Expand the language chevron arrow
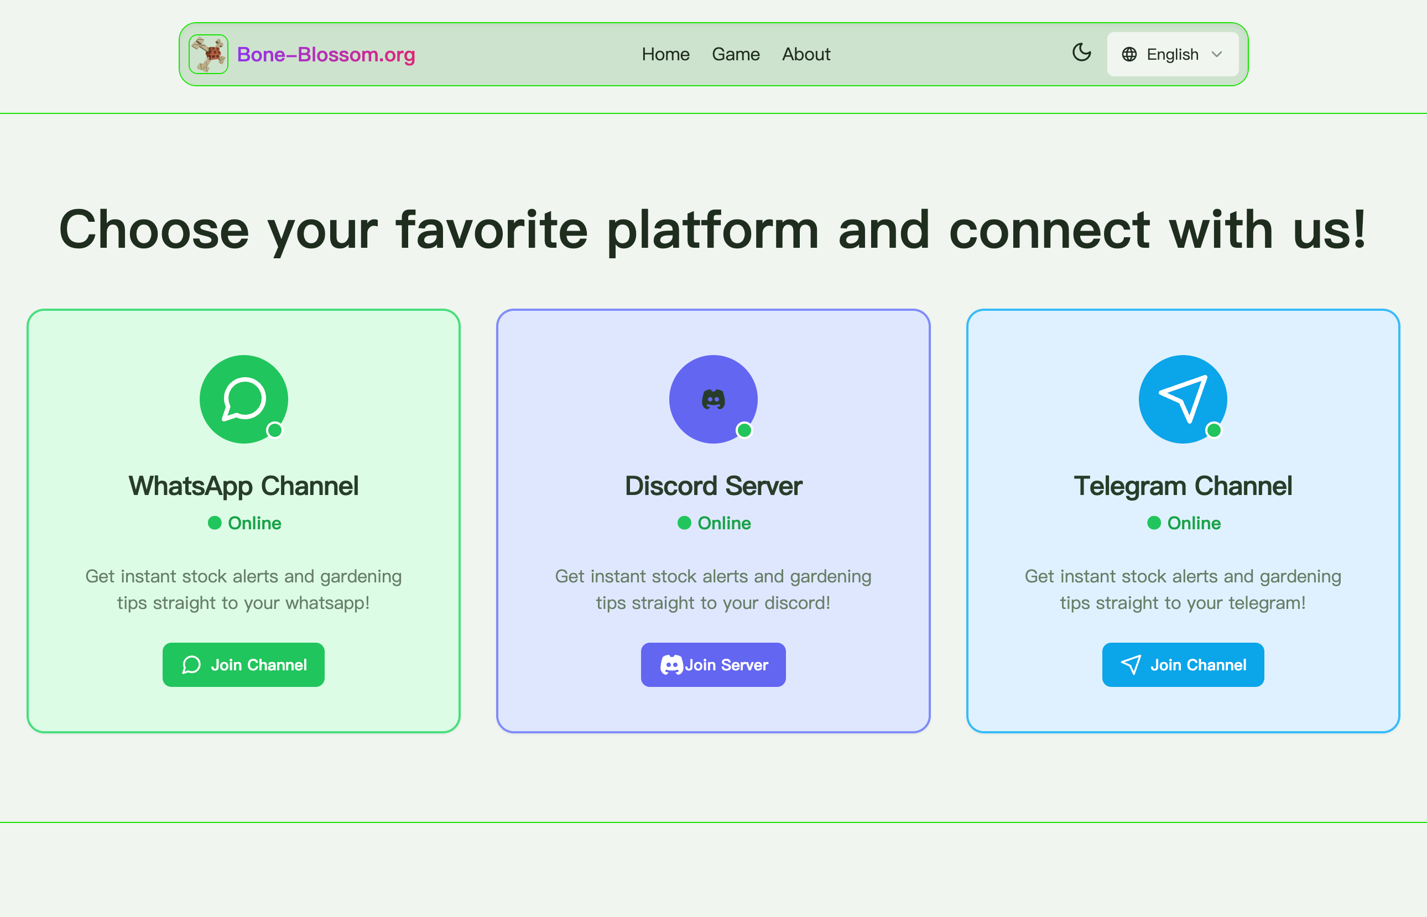Image resolution: width=1427 pixels, height=917 pixels. coord(1217,54)
